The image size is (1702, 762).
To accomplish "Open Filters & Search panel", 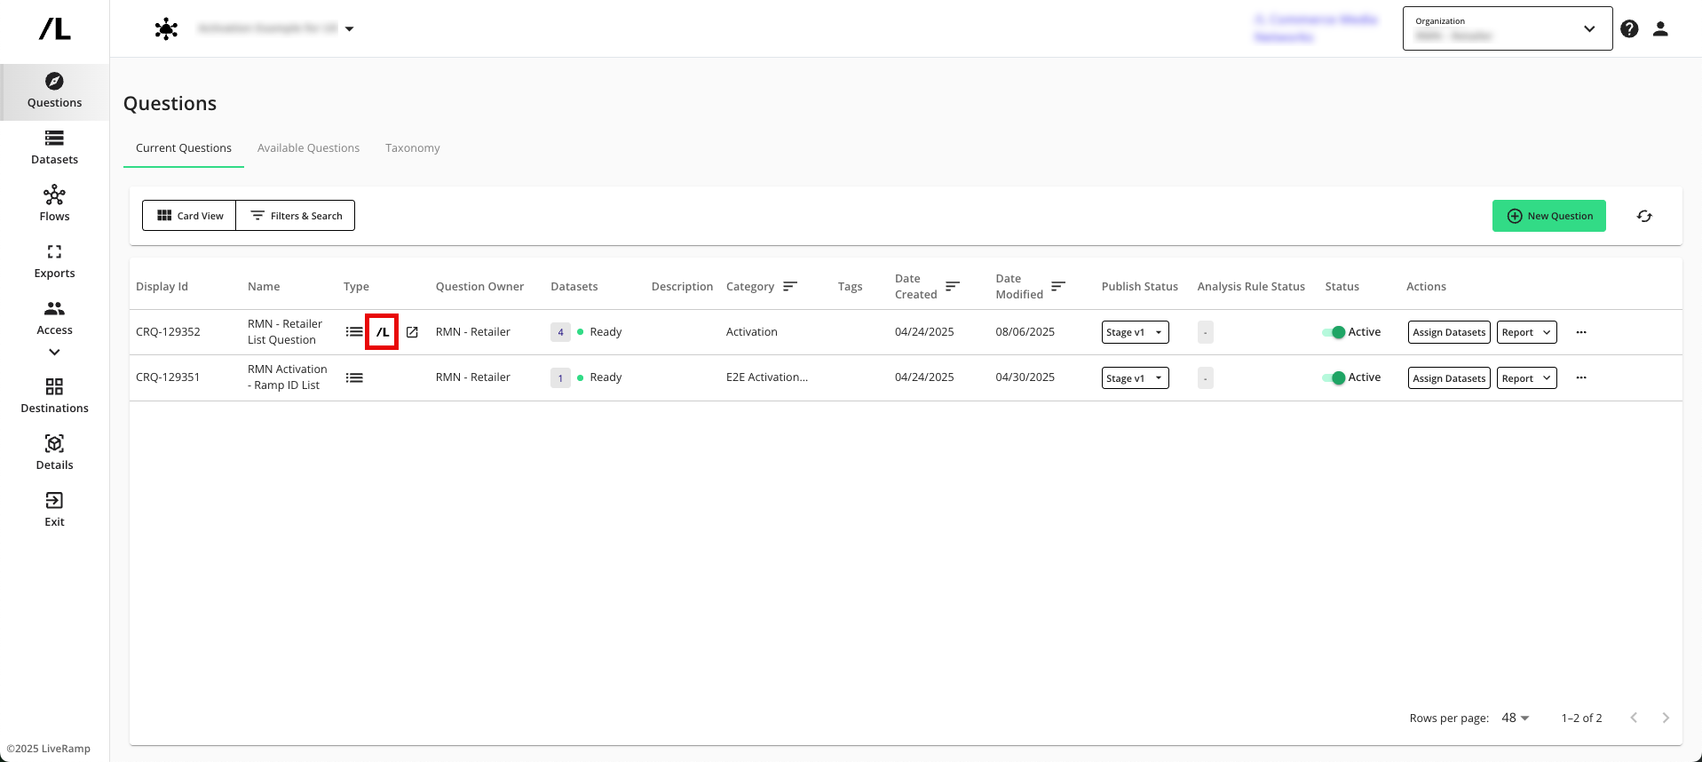I will pyautogui.click(x=296, y=216).
